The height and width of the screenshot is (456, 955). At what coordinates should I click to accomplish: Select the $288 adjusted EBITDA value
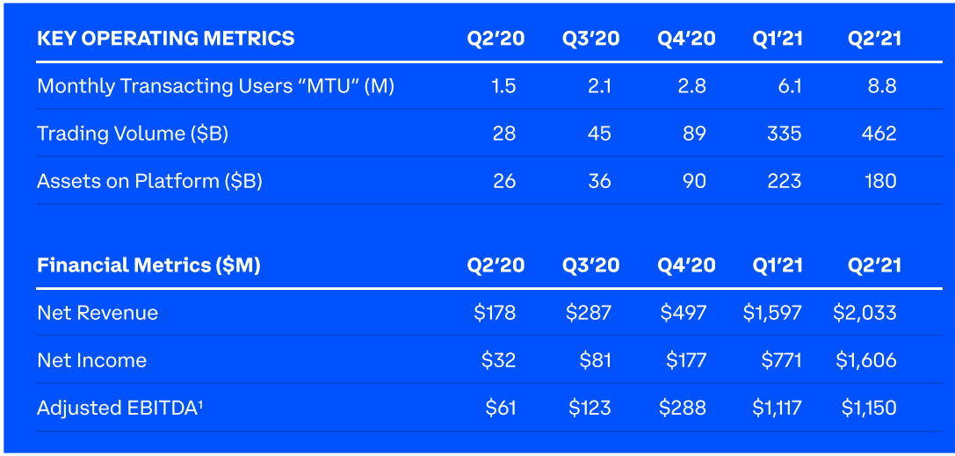tap(683, 408)
